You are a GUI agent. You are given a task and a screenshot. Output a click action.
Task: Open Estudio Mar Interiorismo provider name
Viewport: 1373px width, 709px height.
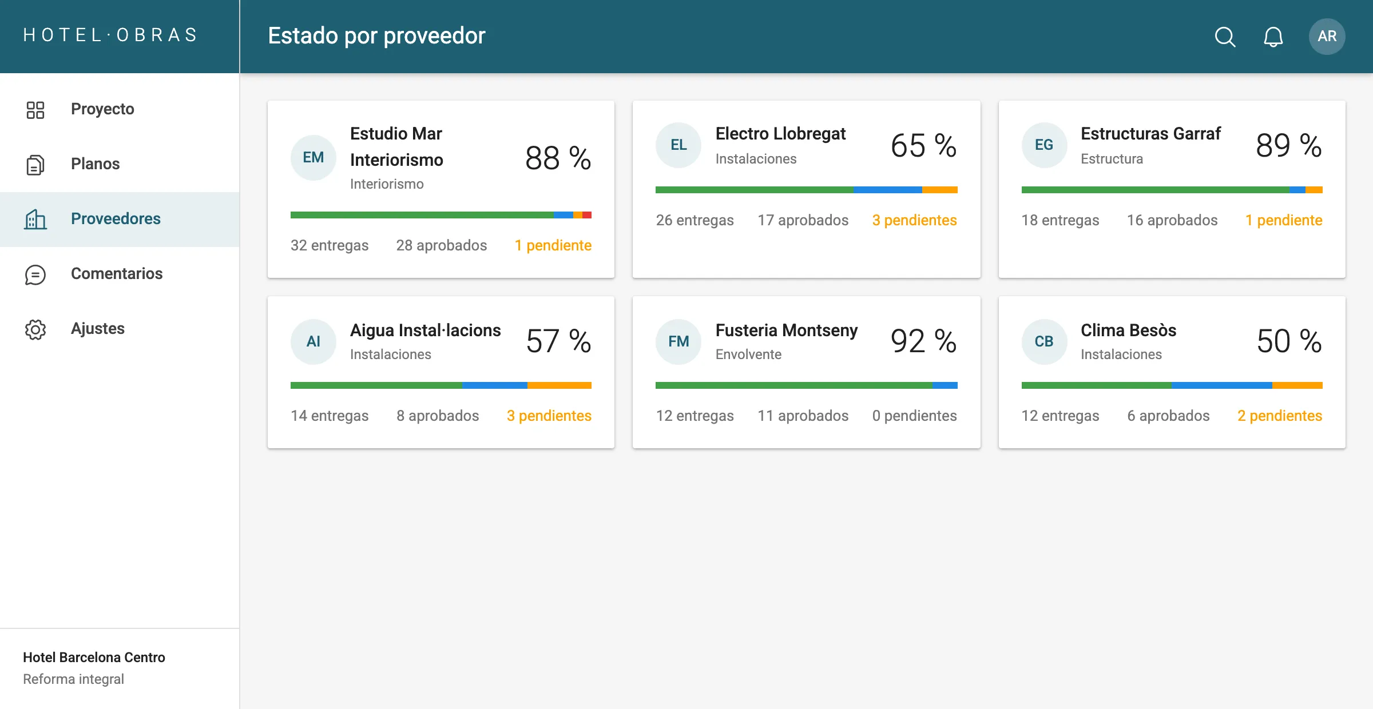(396, 146)
